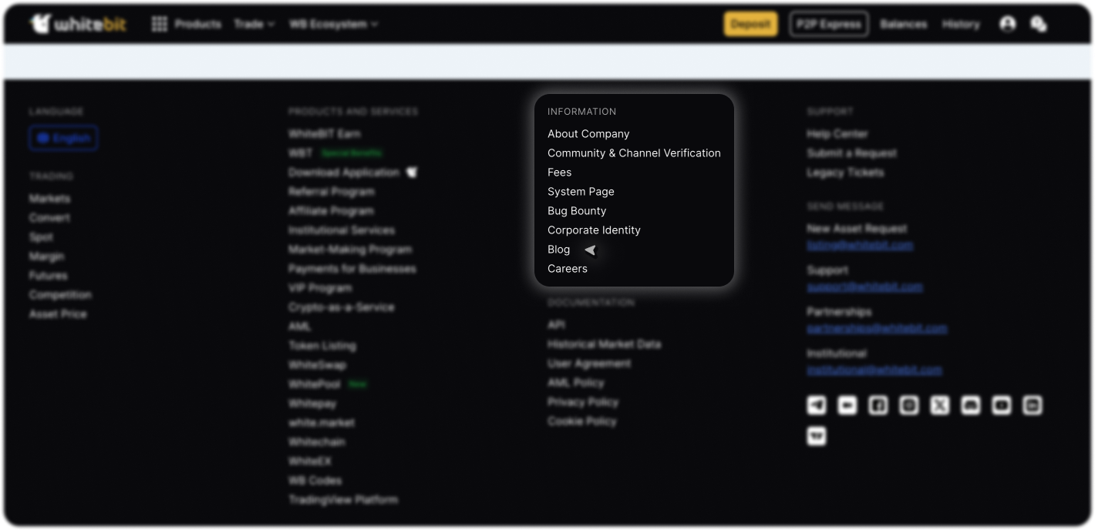The width and height of the screenshot is (1095, 530).
Task: Open the Whitechain link
Action: [x=317, y=442]
